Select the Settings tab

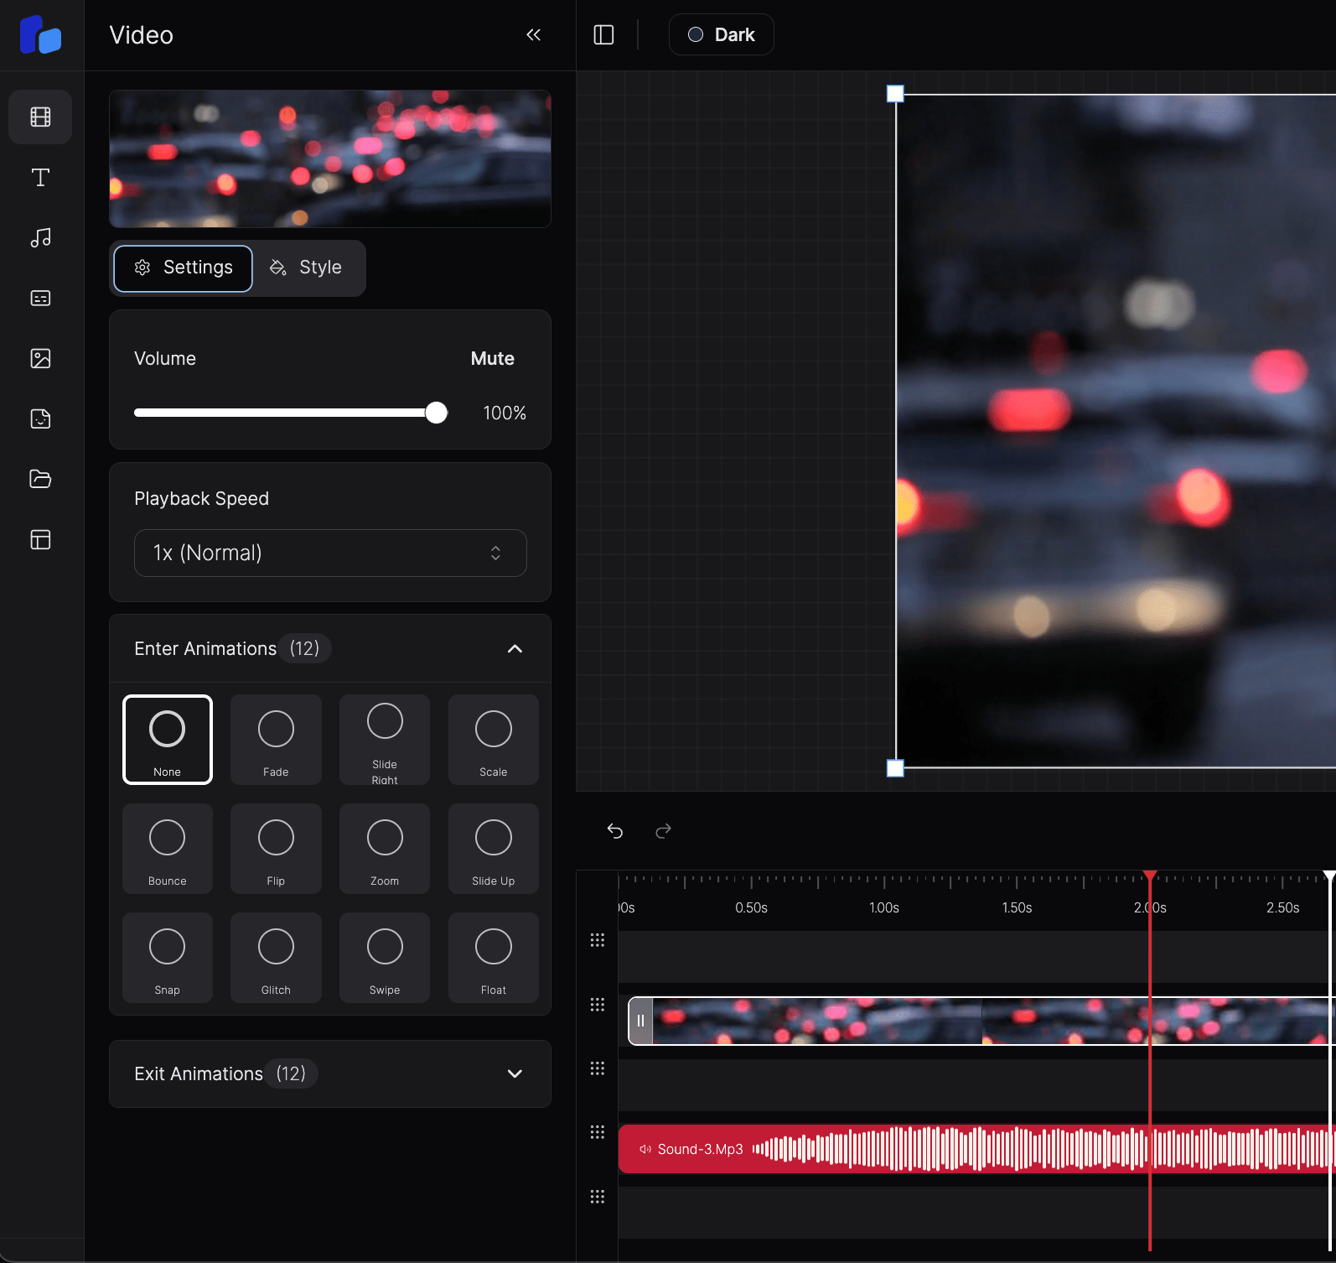[x=184, y=268]
